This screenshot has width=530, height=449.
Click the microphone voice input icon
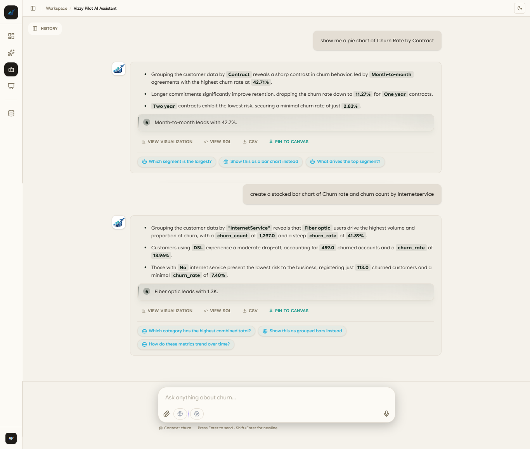coord(386,414)
